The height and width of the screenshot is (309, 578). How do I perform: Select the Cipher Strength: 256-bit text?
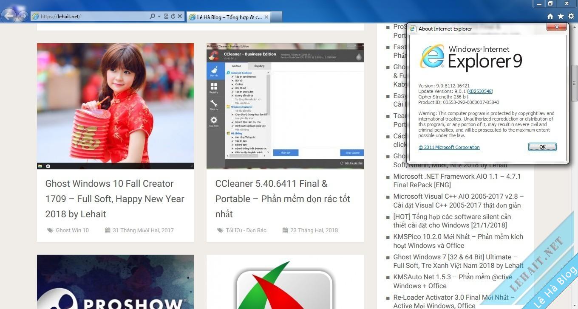(443, 97)
